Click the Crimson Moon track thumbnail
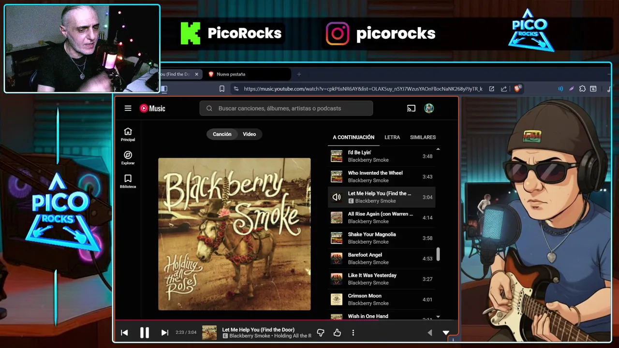Viewport: 619px width, 348px height. pyautogui.click(x=337, y=299)
